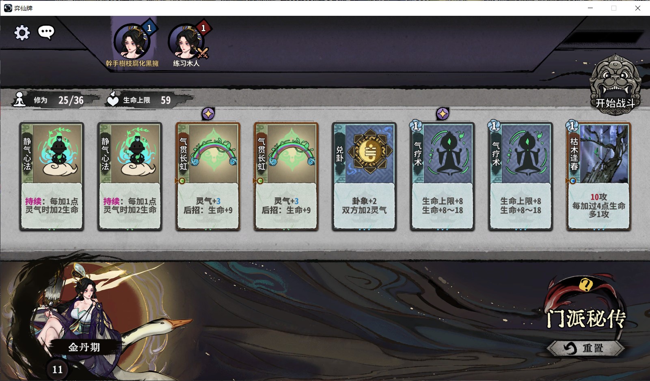This screenshot has height=381, width=650.
Task: Click the yellow question mark above 门派秘传
Action: coord(585,285)
